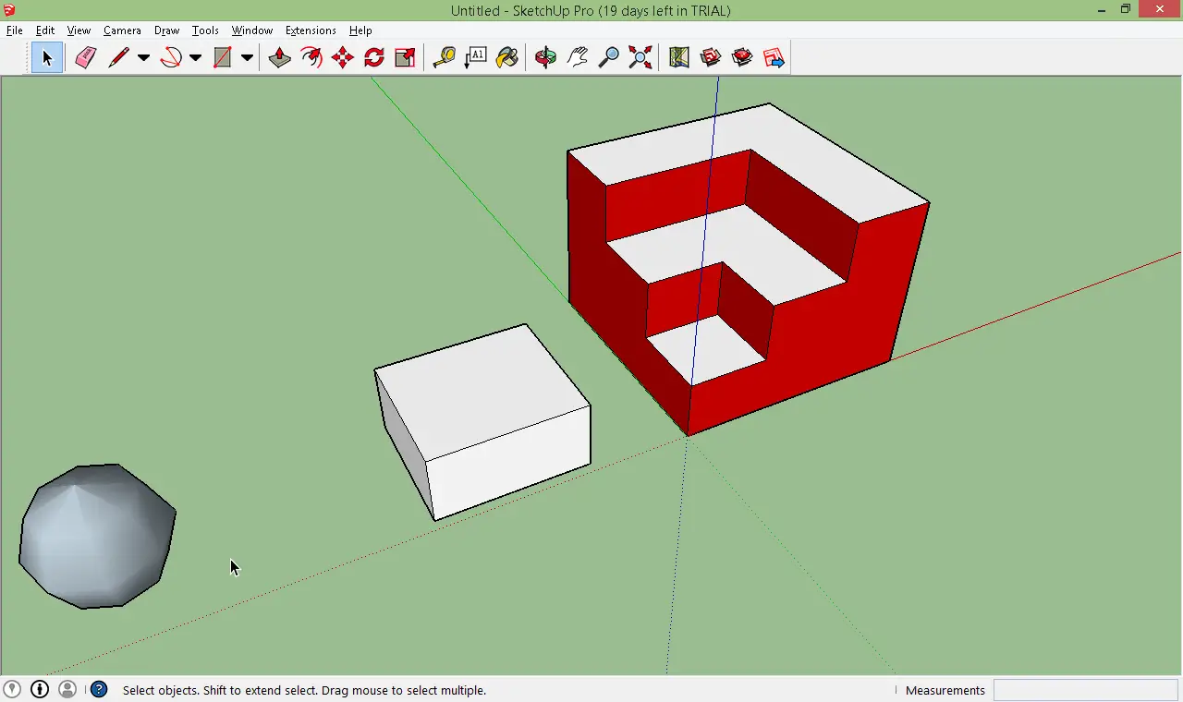Activate the Paint Bucket tool

tap(506, 57)
